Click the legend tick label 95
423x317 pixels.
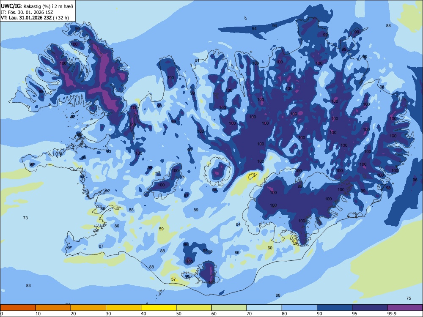tap(354, 314)
